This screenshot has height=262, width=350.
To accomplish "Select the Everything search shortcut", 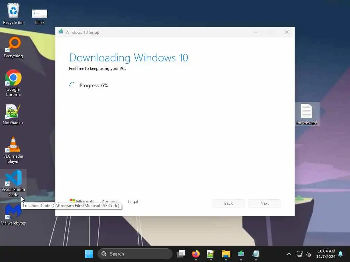I will pos(13,47).
